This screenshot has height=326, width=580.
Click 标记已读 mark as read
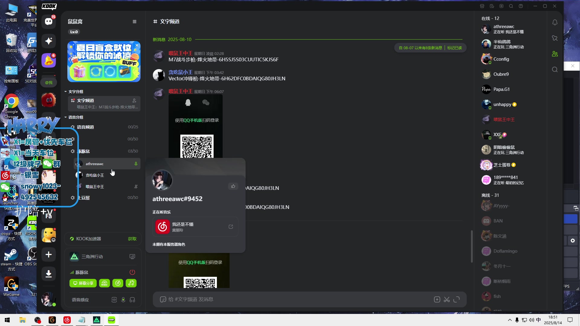click(455, 48)
